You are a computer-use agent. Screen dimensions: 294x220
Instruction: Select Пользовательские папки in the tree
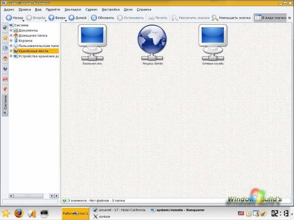36,46
